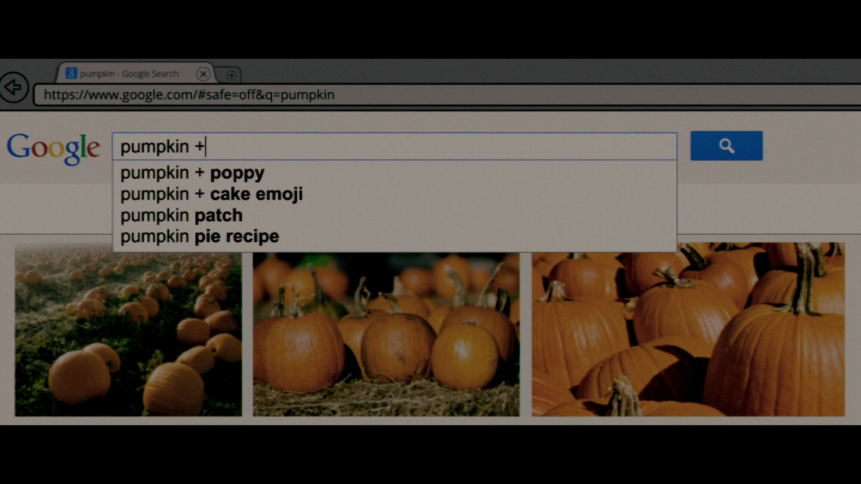Screen dimensions: 861x484
Task: Click the browser back arrow button
Action: tap(13, 87)
